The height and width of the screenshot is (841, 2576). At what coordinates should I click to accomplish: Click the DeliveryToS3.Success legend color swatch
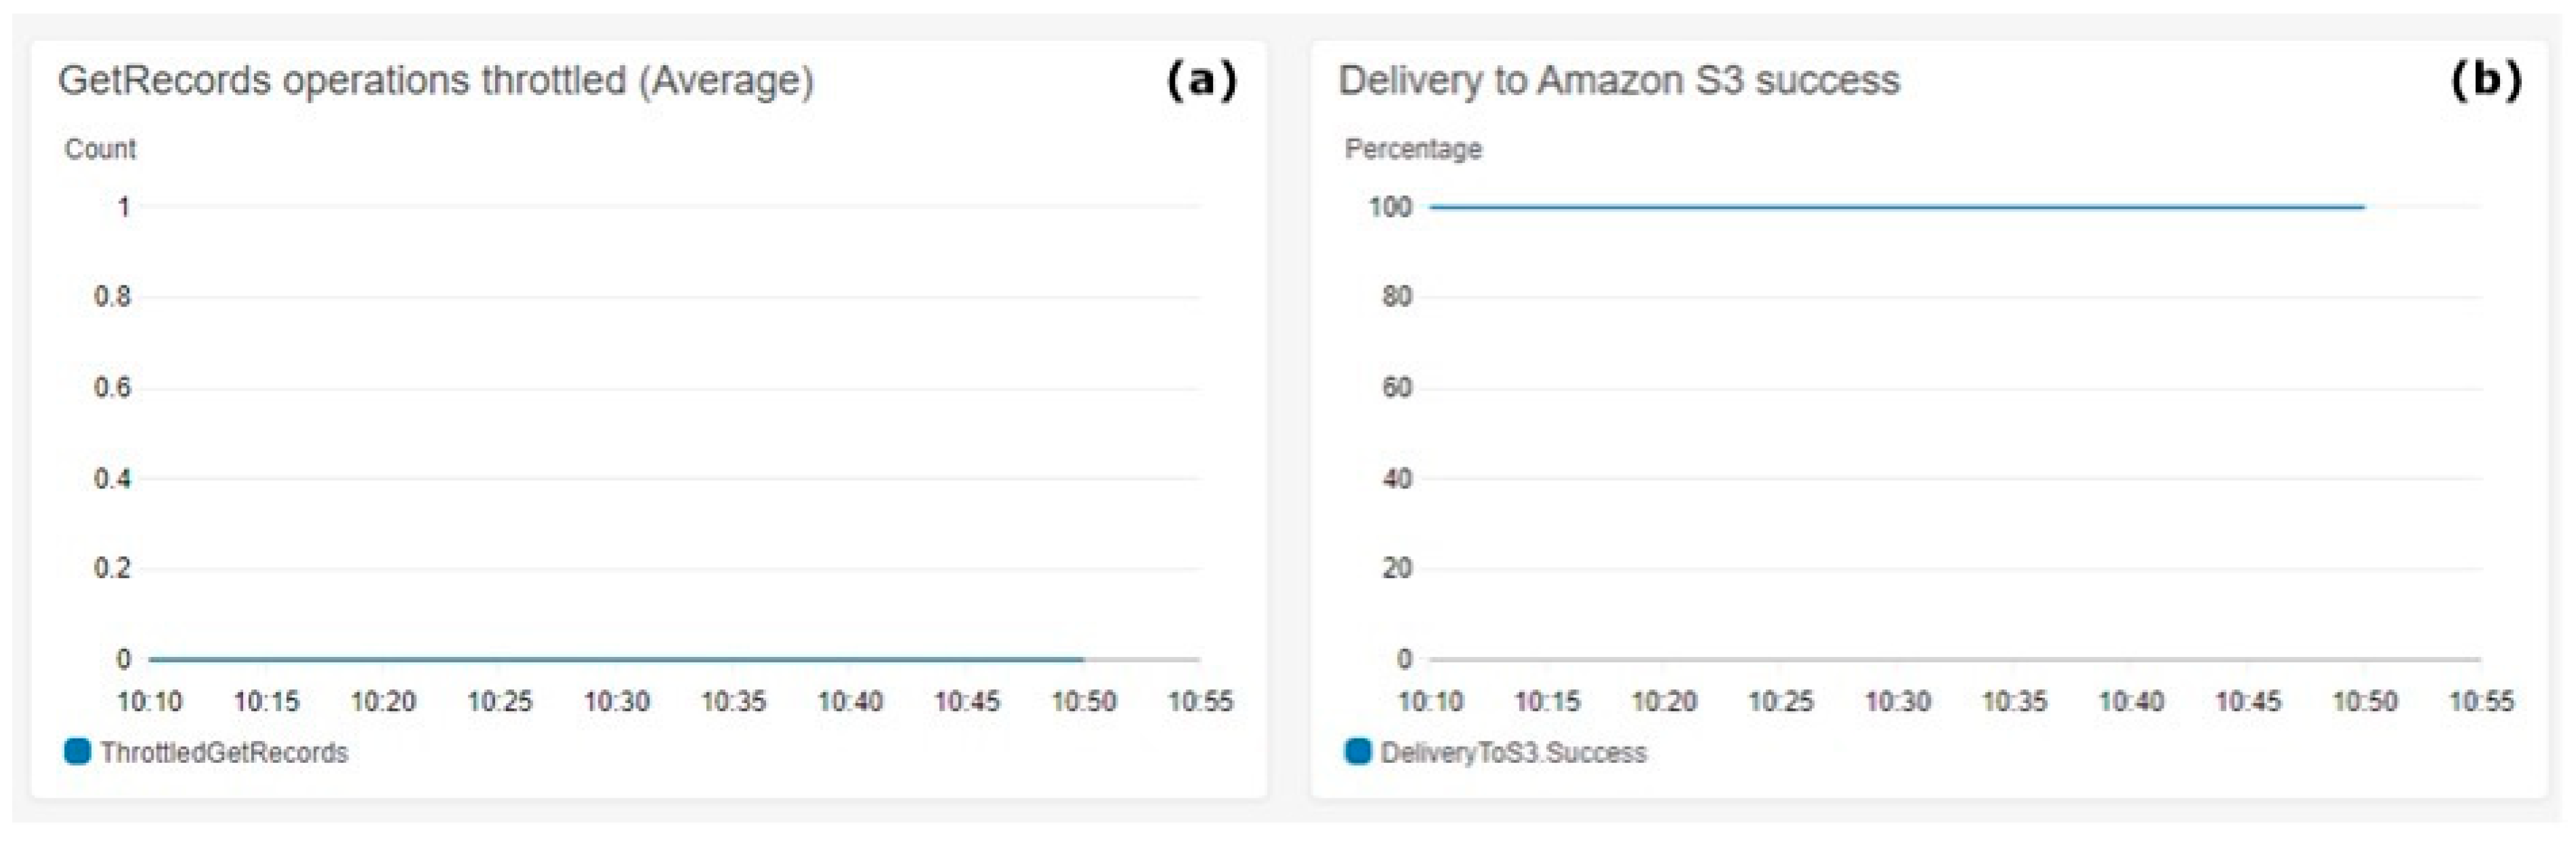click(1357, 751)
